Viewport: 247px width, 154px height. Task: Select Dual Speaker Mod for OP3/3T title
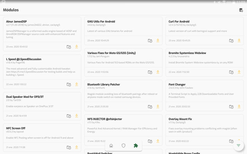25,97
